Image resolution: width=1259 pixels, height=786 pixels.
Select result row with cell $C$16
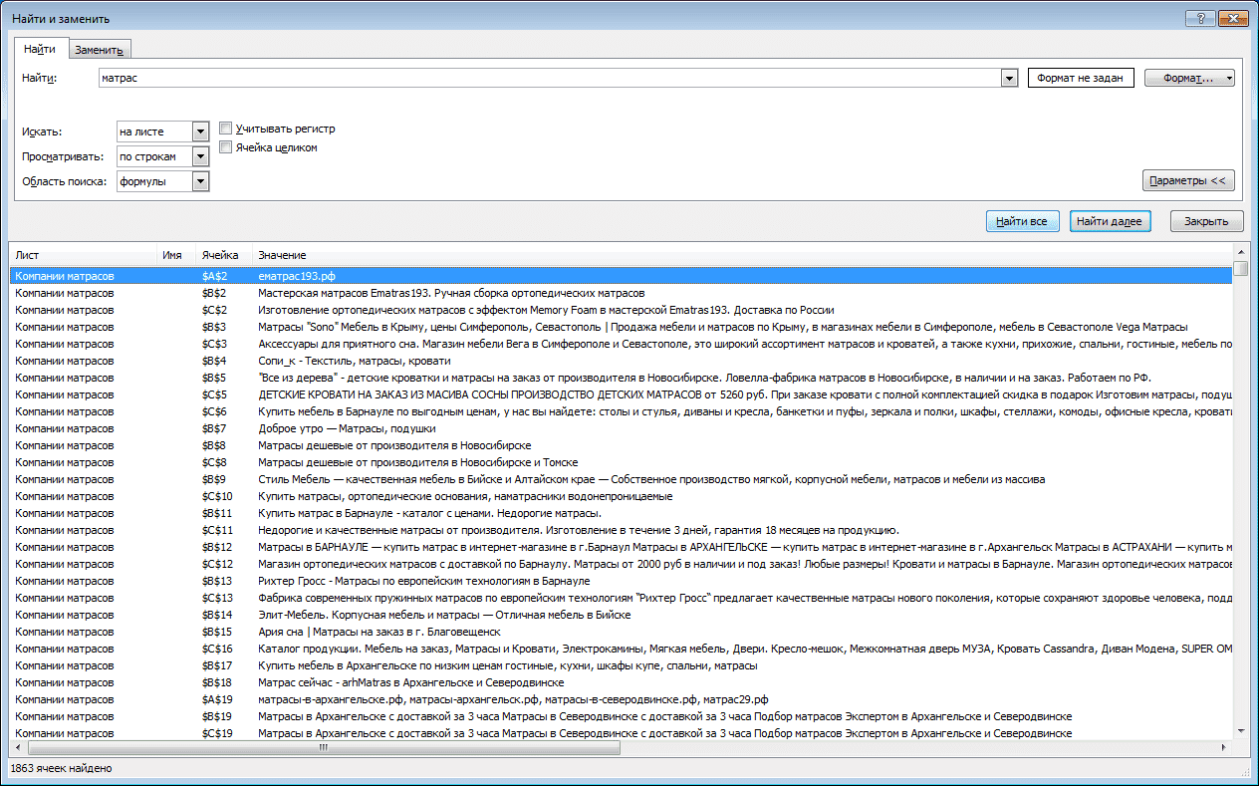[x=621, y=649]
